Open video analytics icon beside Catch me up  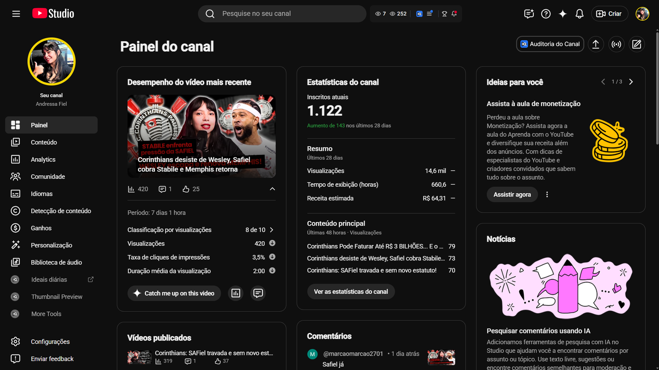click(x=236, y=293)
